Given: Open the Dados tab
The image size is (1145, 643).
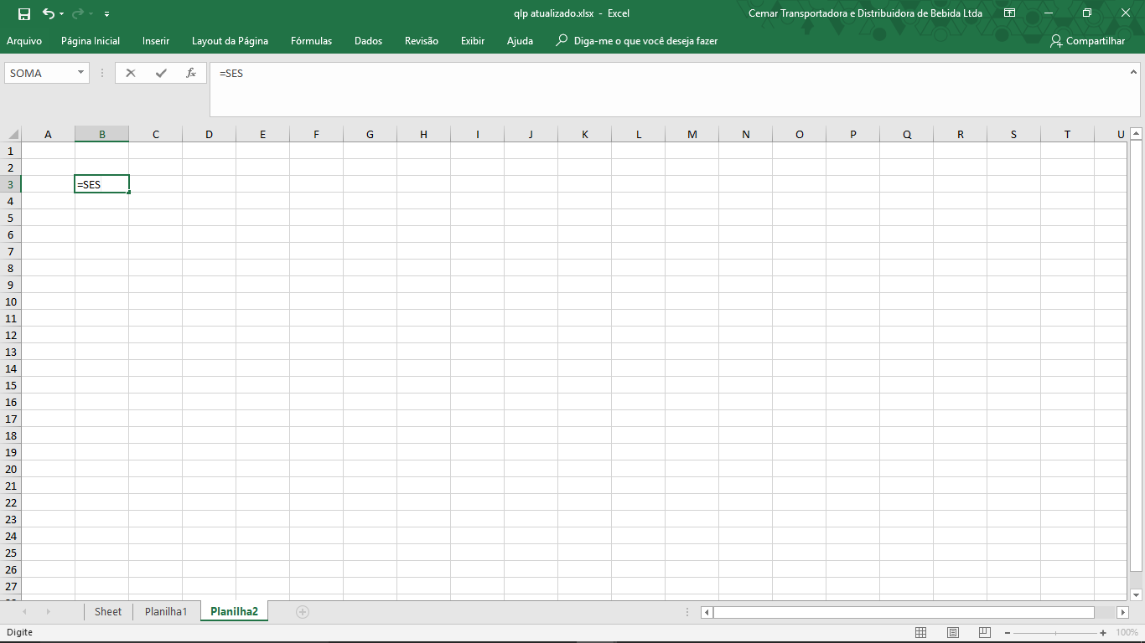Looking at the screenshot, I should pyautogui.click(x=368, y=41).
